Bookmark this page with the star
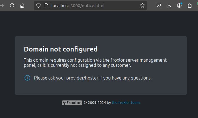198x118 pixels. point(142,5)
